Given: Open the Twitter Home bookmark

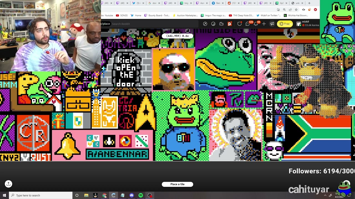Looking at the screenshot, I should pyautogui.click(x=136, y=15).
